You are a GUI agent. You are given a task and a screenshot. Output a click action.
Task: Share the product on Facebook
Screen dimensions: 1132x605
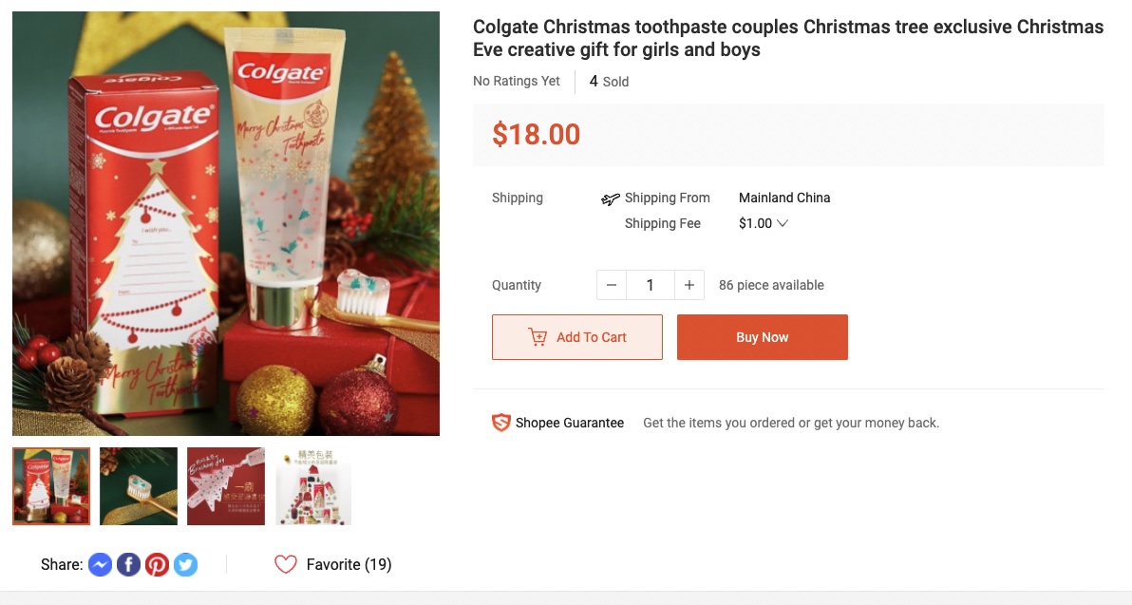(x=128, y=564)
